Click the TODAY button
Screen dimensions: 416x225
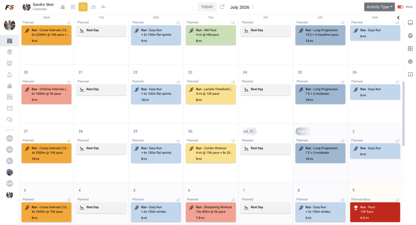[x=207, y=7]
